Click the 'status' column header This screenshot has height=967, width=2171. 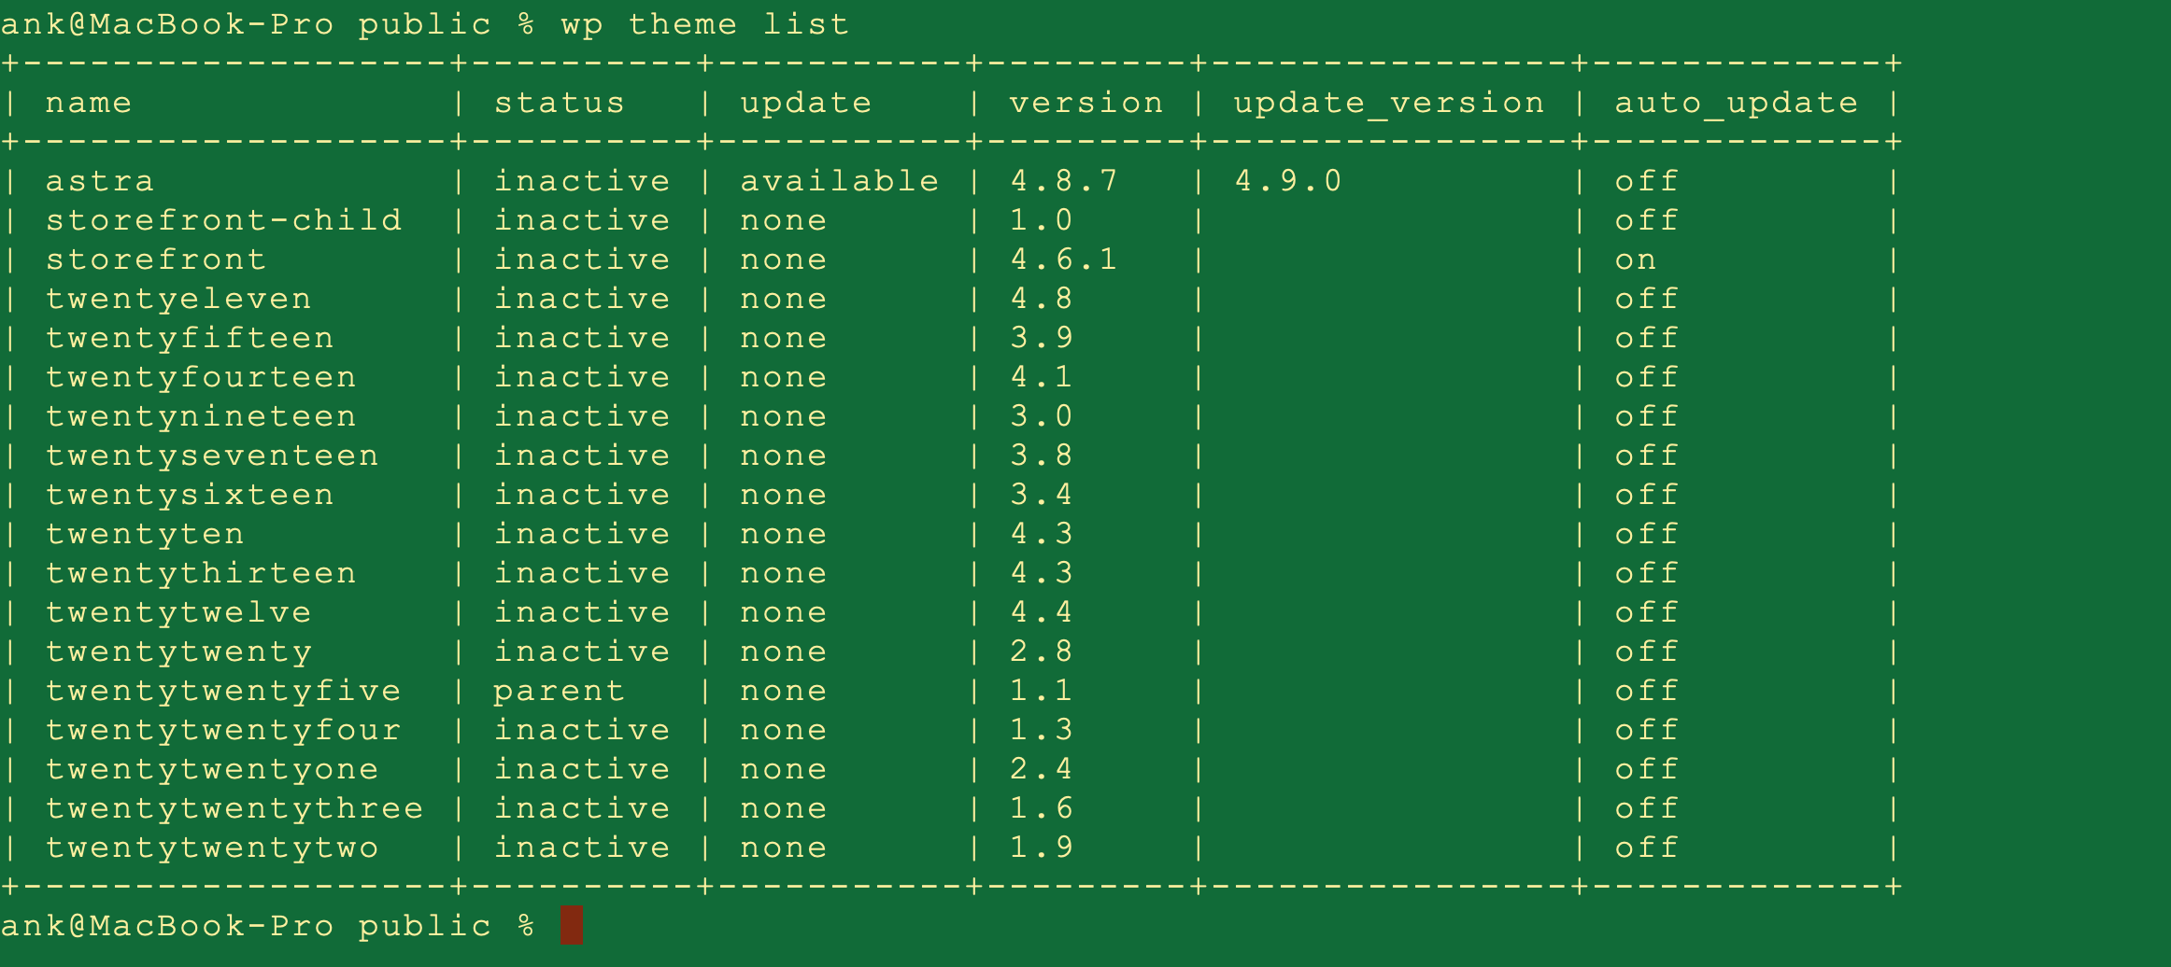(560, 103)
